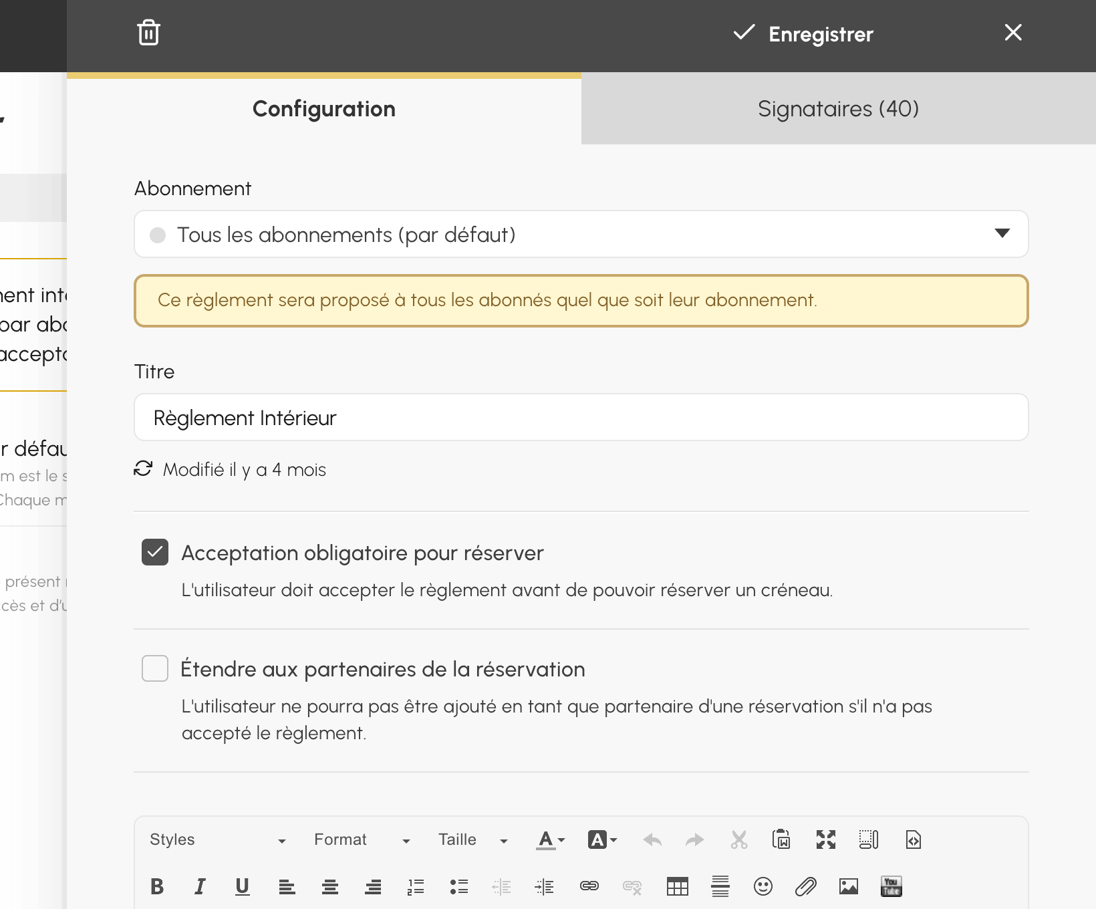The height and width of the screenshot is (909, 1096).
Task: Align text left
Action: 287,886
